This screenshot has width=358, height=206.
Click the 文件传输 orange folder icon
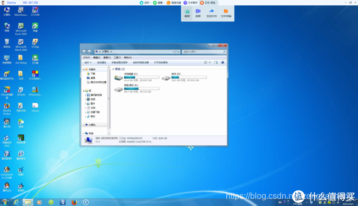(x=226, y=11)
